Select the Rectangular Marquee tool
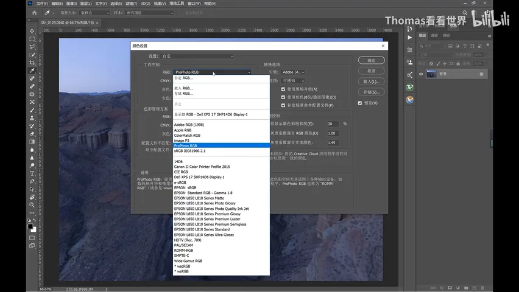Screen dimensions: 519x292 [x=32, y=39]
